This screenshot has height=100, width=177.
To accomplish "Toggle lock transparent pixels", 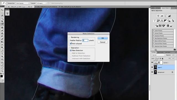I will coord(156,59).
